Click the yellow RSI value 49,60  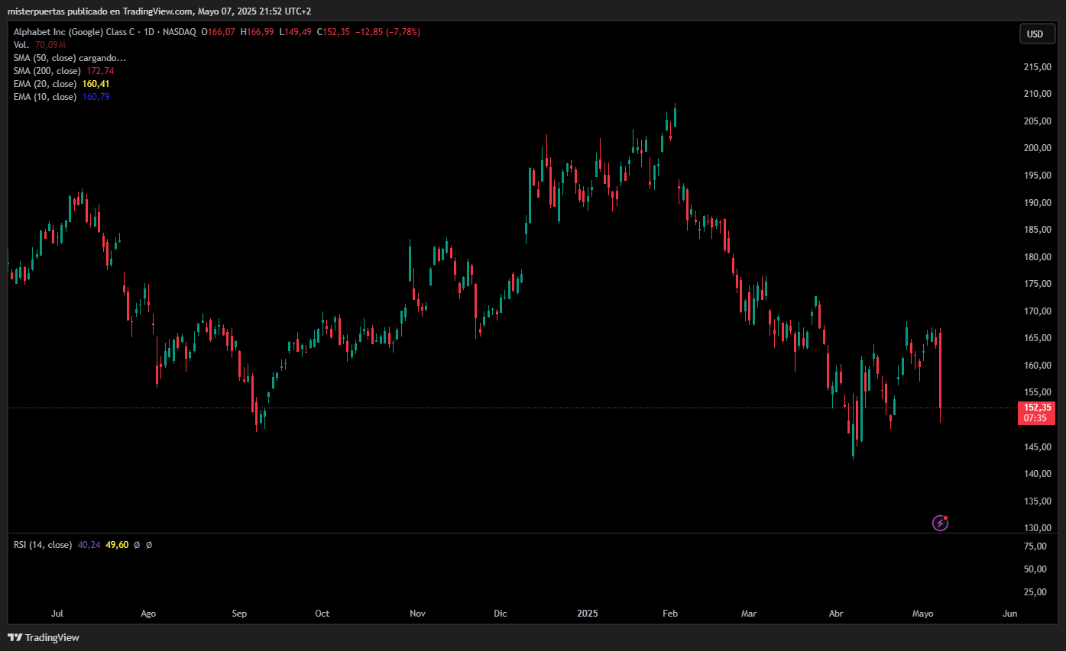pos(116,545)
